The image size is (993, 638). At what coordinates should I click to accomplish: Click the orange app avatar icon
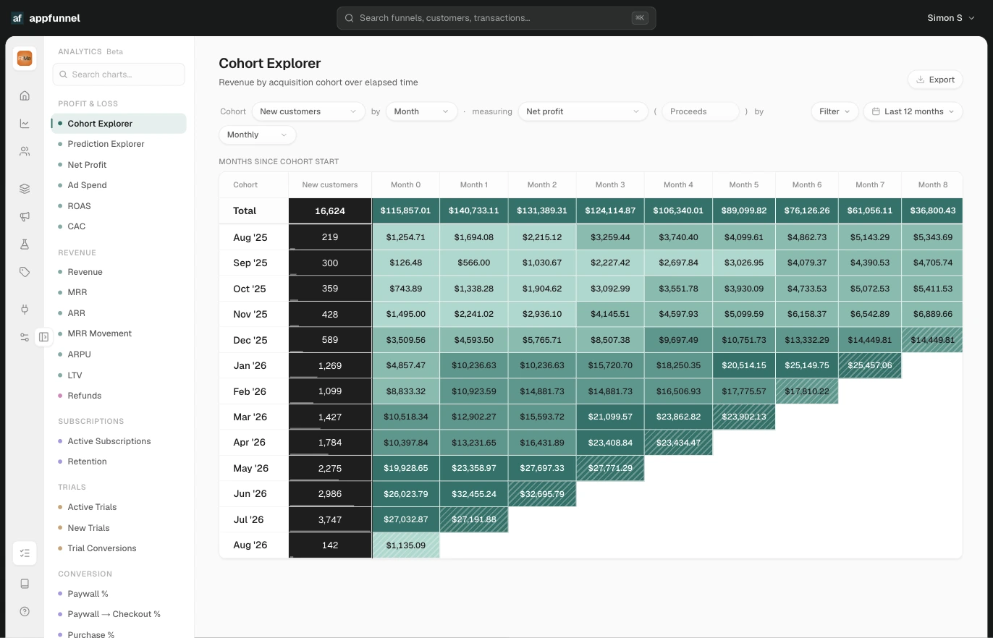[25, 58]
